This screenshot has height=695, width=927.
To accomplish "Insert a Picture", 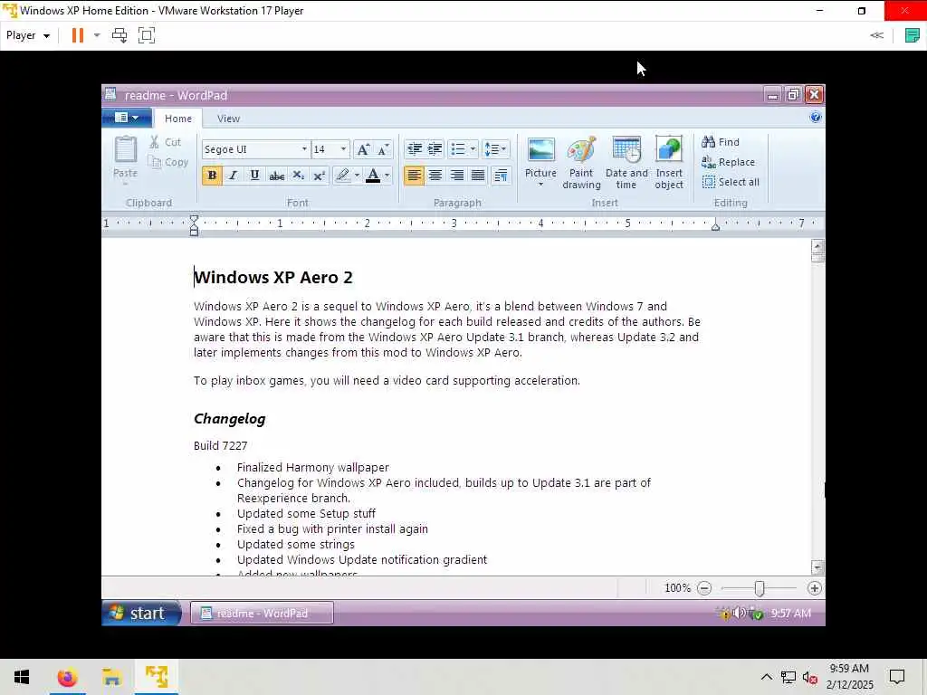I will pyautogui.click(x=541, y=157).
